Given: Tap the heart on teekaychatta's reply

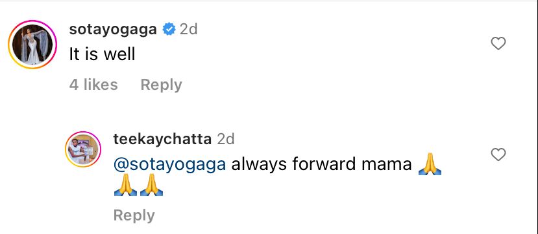Looking at the screenshot, I should click(x=498, y=154).
